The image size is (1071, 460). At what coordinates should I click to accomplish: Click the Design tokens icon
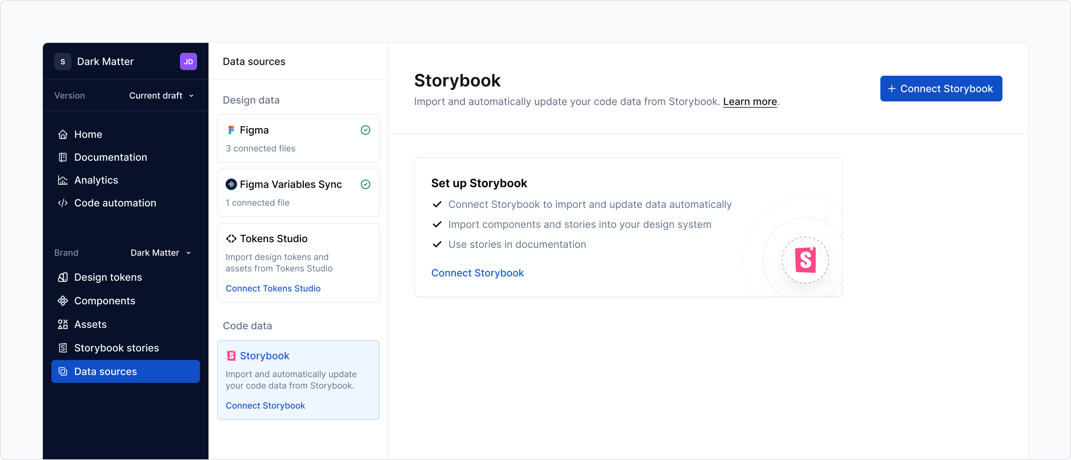pyautogui.click(x=63, y=277)
